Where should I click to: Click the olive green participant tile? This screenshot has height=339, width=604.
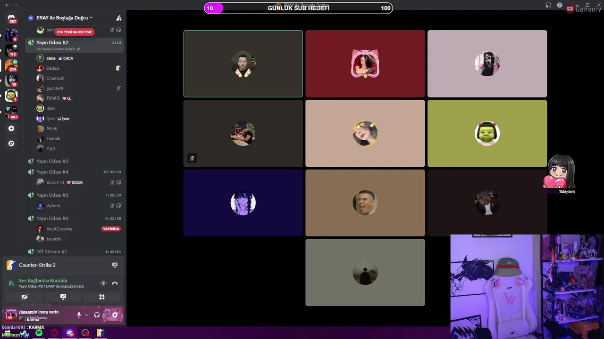pyautogui.click(x=487, y=133)
